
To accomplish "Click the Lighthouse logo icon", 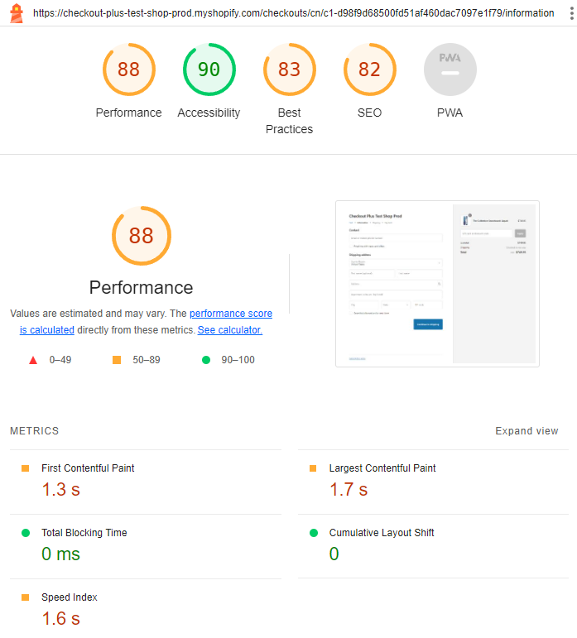I will pyautogui.click(x=17, y=13).
